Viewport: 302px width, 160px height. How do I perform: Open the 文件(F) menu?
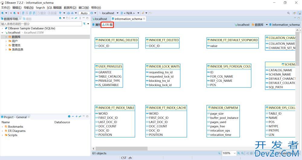click(5, 8)
